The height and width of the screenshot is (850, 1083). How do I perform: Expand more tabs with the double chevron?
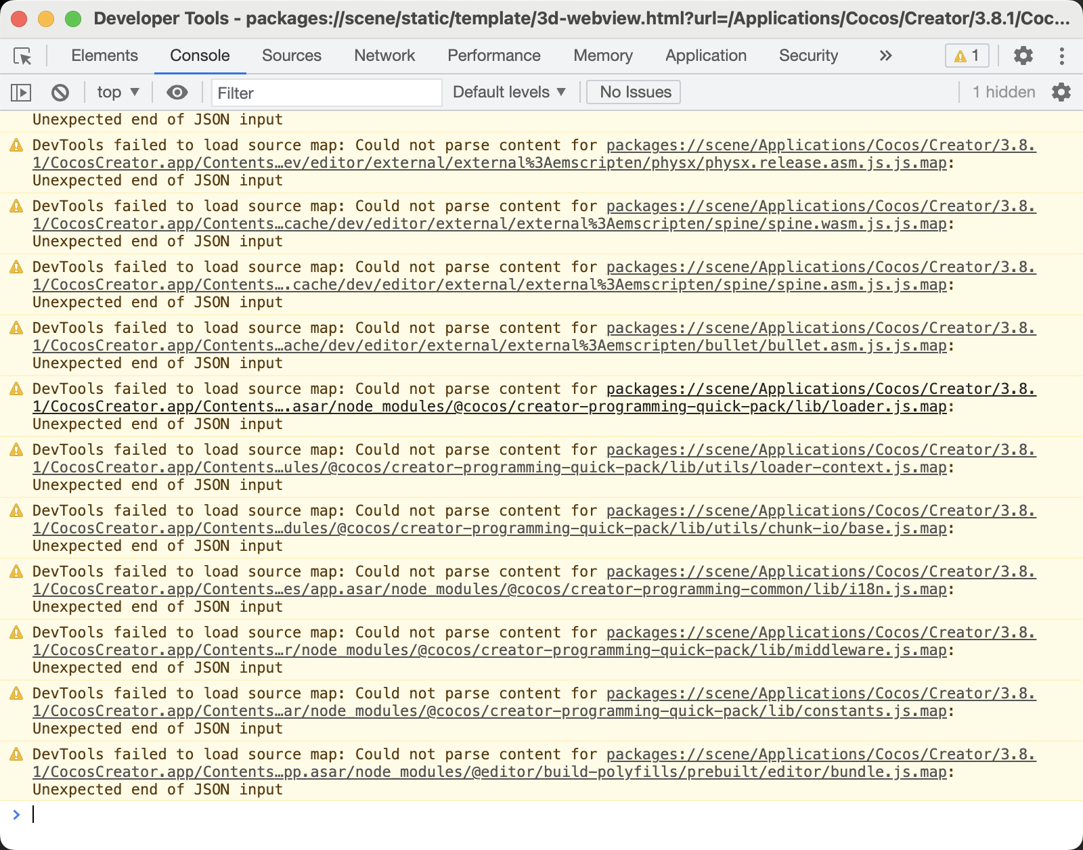click(x=885, y=55)
